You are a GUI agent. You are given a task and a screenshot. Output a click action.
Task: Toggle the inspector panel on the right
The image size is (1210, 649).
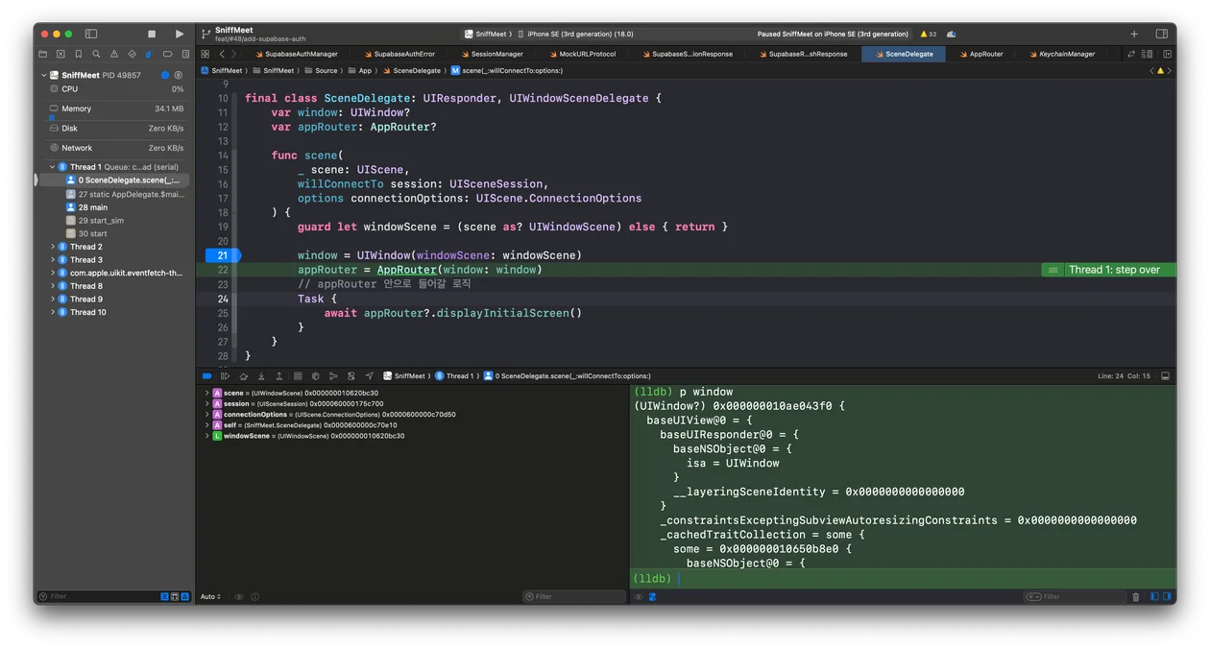(x=1161, y=34)
